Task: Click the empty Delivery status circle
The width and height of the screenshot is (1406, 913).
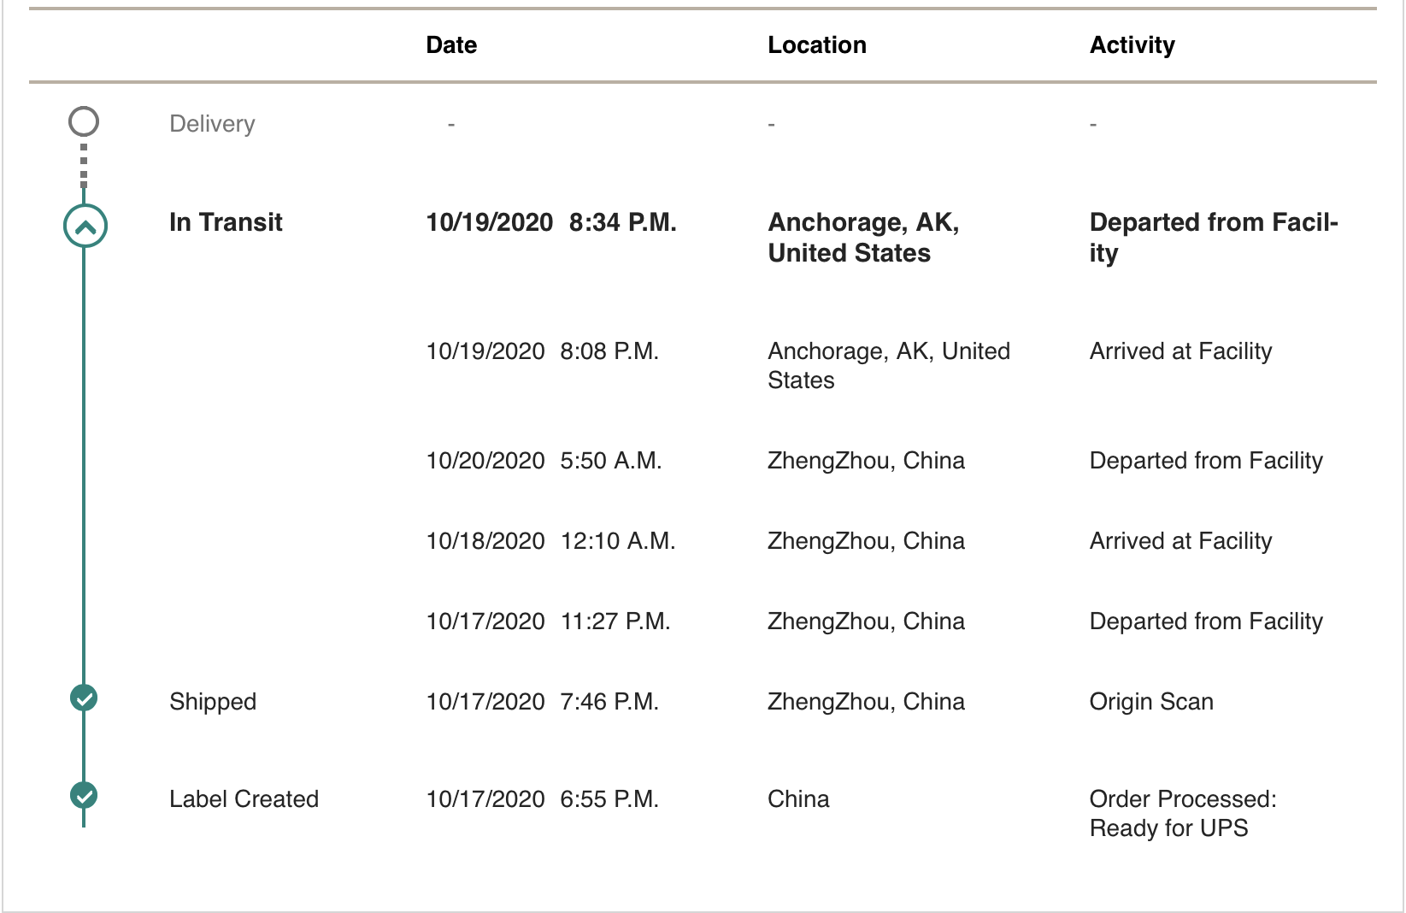Action: (84, 121)
